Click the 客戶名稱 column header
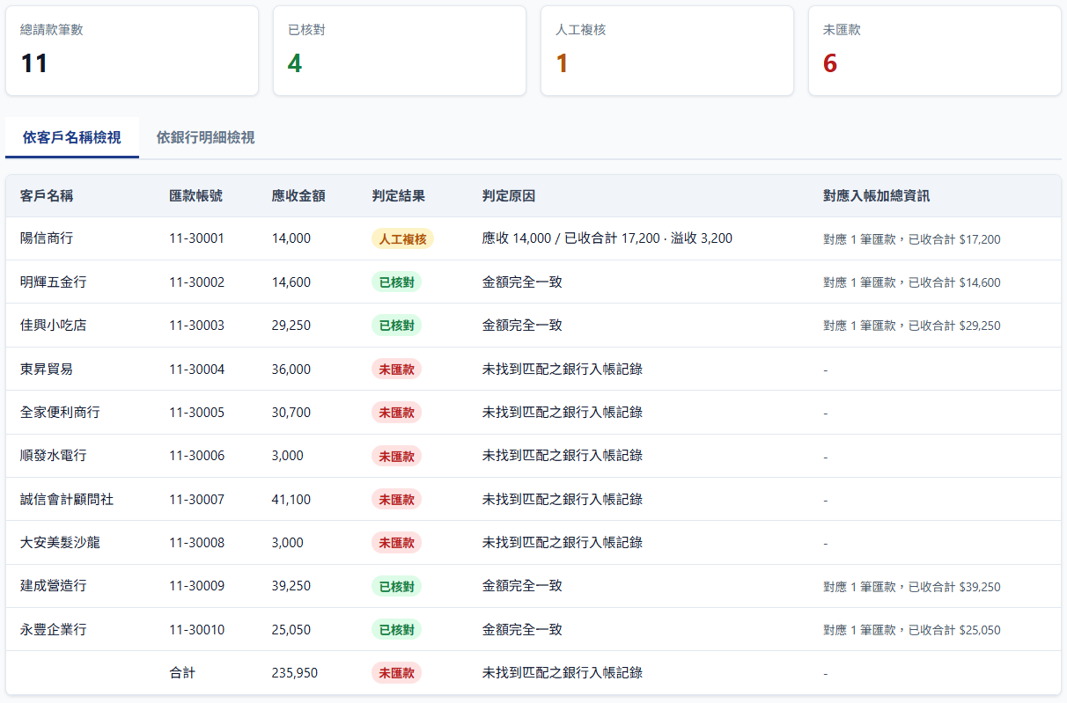 47,195
